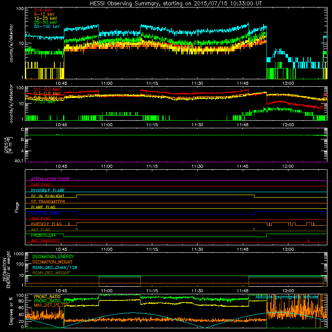Click the HESSI Observing Summary title

(x=176, y=3)
